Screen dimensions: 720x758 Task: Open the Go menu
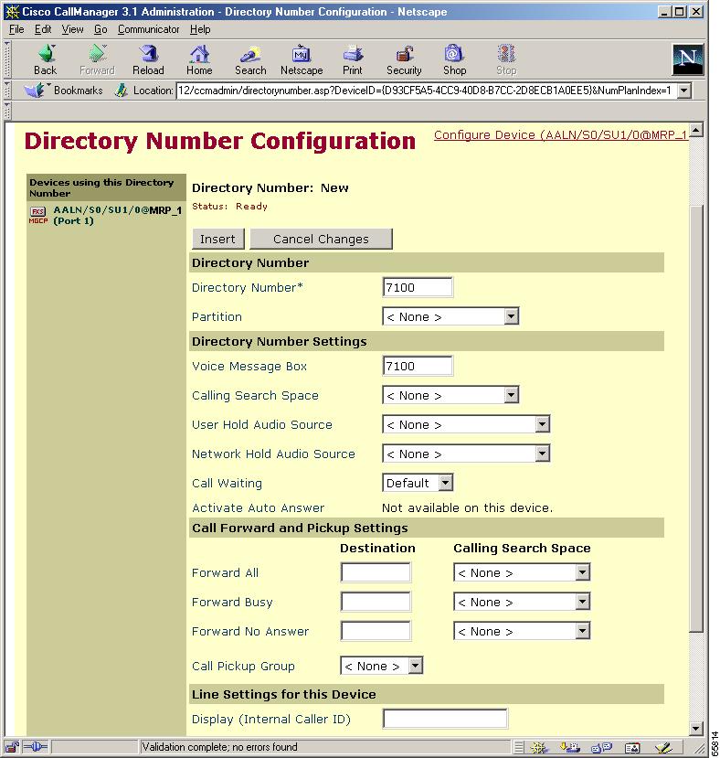[x=101, y=29]
